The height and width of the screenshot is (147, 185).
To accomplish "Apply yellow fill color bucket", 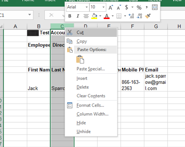I will 94,16.
